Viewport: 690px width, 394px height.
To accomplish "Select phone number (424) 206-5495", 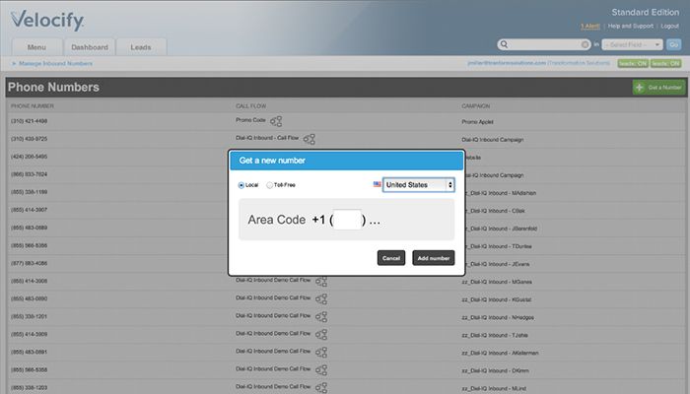I will 29,157.
